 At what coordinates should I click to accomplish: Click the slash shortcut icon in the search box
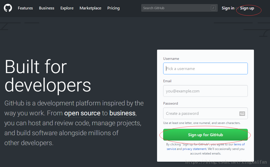pos(213,8)
